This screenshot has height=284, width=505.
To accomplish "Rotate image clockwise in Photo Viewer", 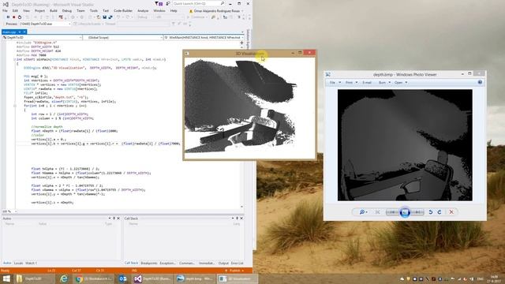I will (440, 212).
